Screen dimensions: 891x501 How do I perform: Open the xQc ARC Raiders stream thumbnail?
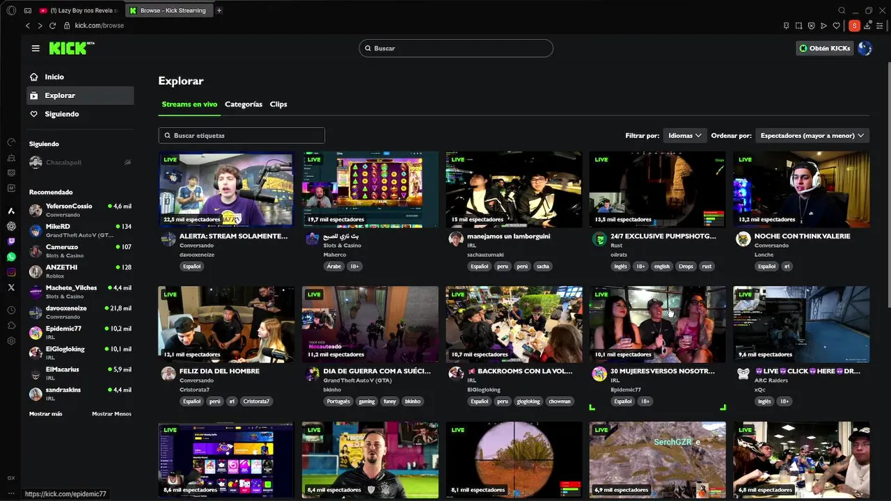point(801,324)
